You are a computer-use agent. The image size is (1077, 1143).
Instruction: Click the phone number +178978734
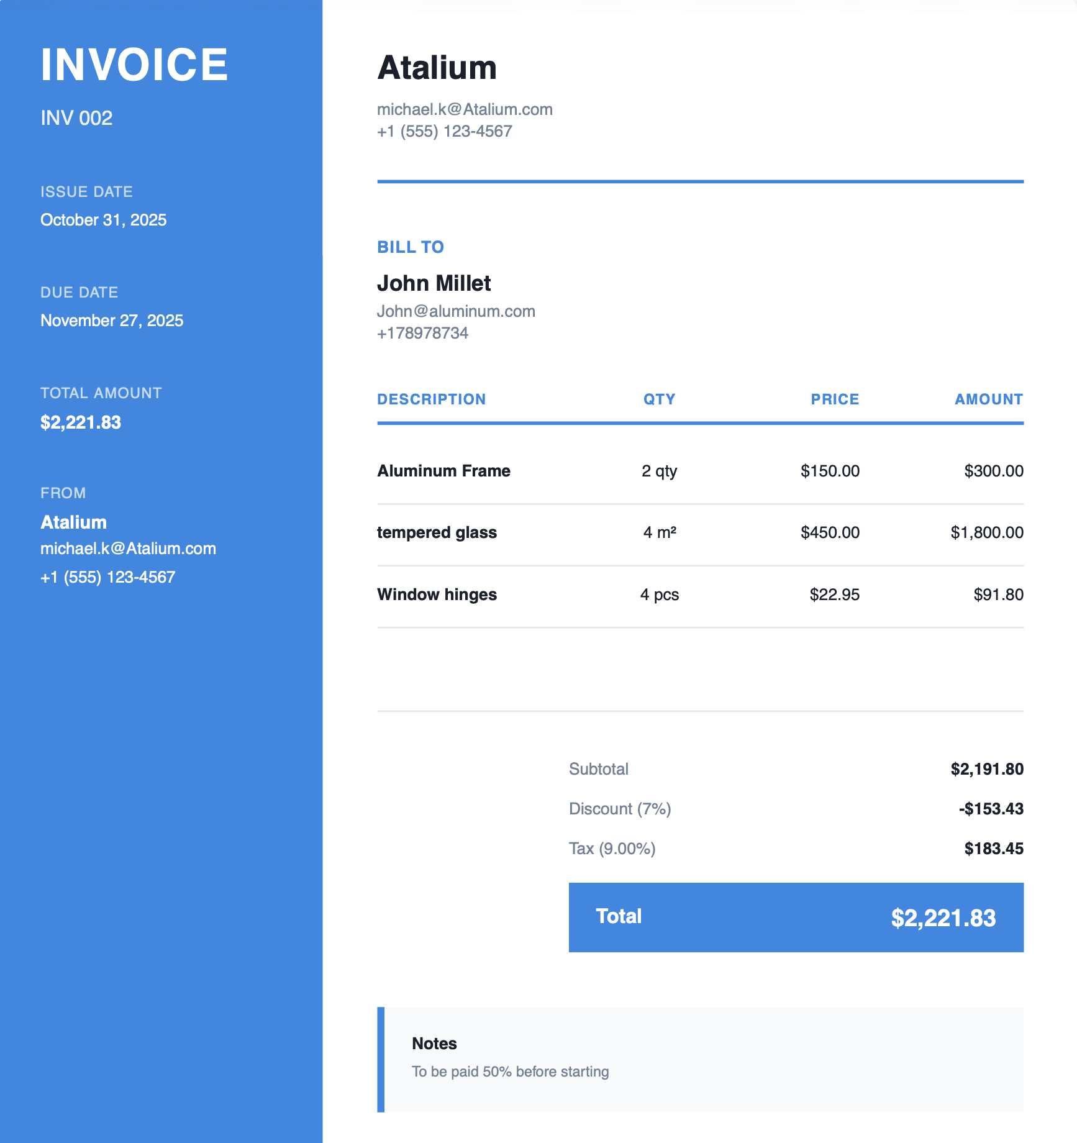423,333
